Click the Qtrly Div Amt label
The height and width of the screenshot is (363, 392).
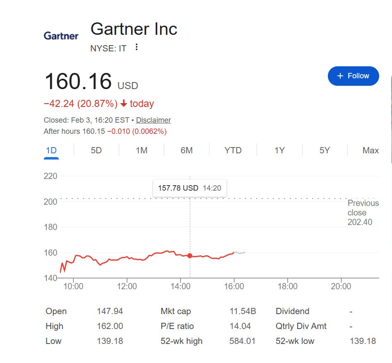(301, 326)
